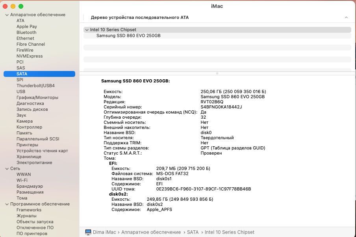
Task: Click Dima iMac in the path bar
Action: (x=104, y=232)
